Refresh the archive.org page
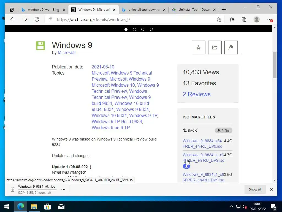Screen dimensions: 282x212 tap(37, 19)
